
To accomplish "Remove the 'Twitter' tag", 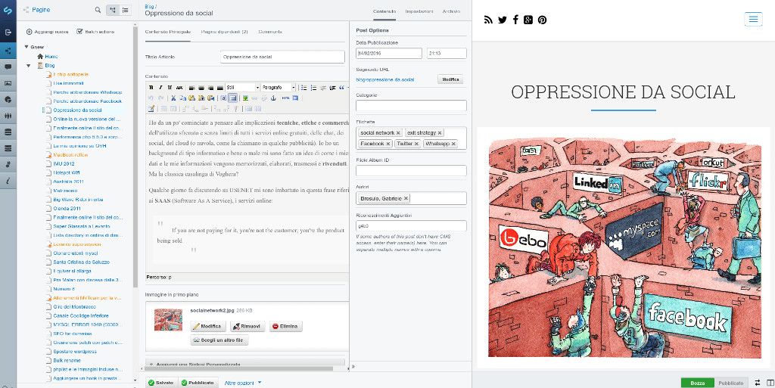I will pyautogui.click(x=417, y=144).
